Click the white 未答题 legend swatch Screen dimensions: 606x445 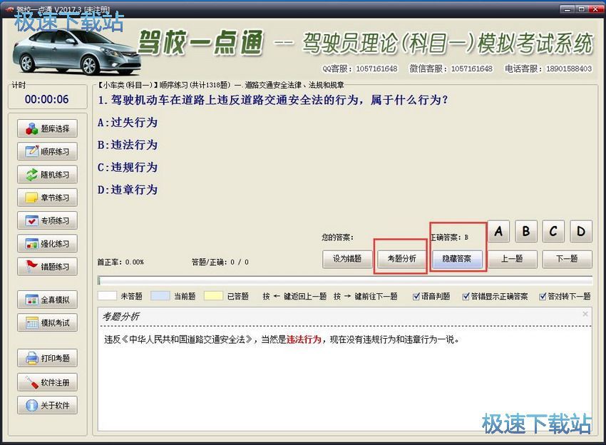pos(107,296)
